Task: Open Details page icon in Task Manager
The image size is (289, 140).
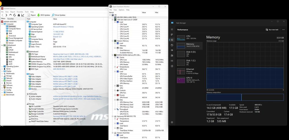Action: (x=172, y=61)
